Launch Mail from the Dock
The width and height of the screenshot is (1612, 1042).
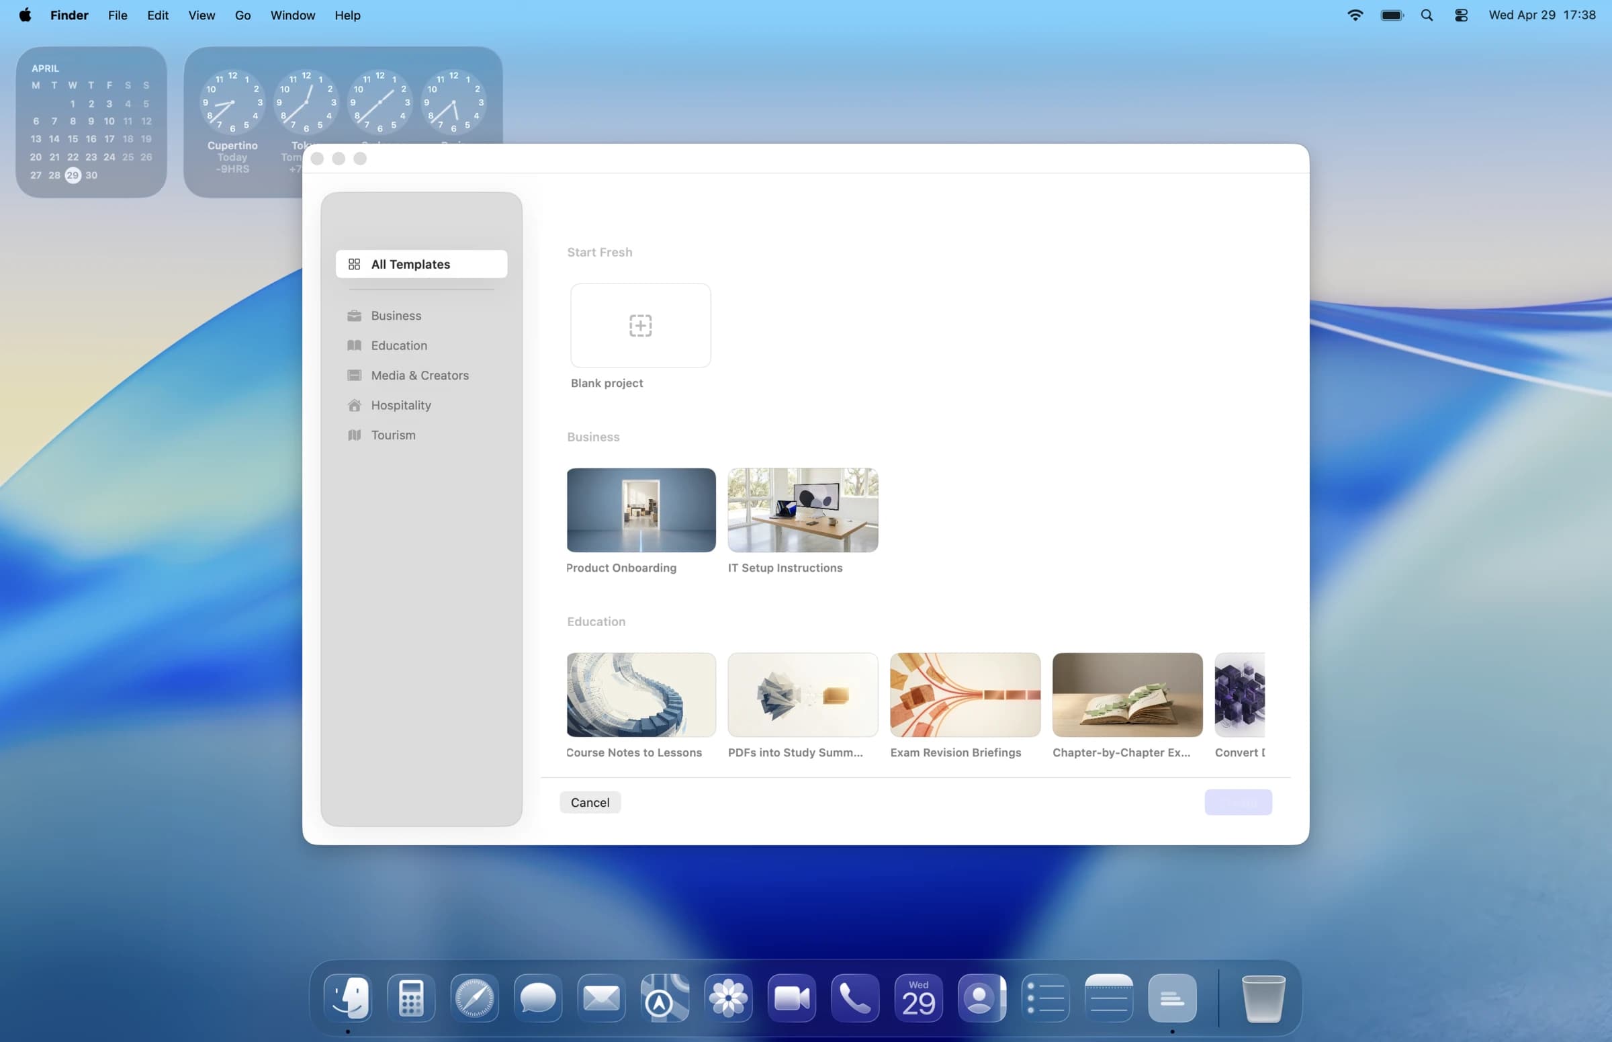[601, 998]
